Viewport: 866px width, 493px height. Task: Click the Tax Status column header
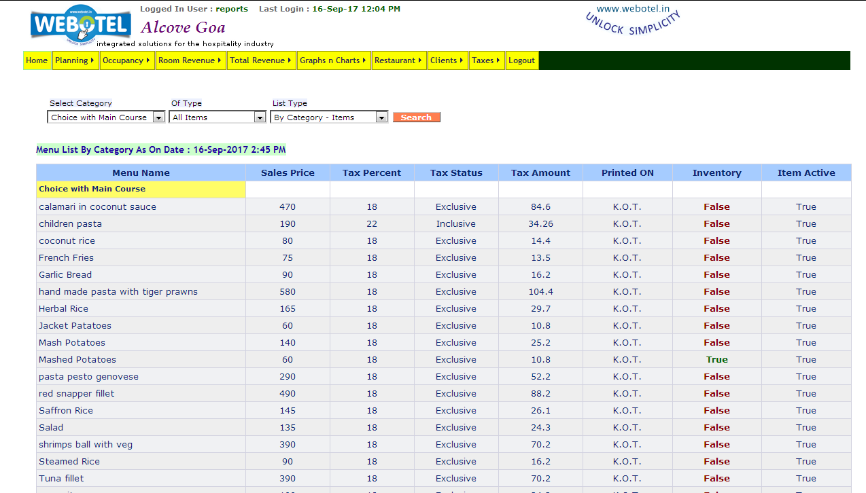456,172
